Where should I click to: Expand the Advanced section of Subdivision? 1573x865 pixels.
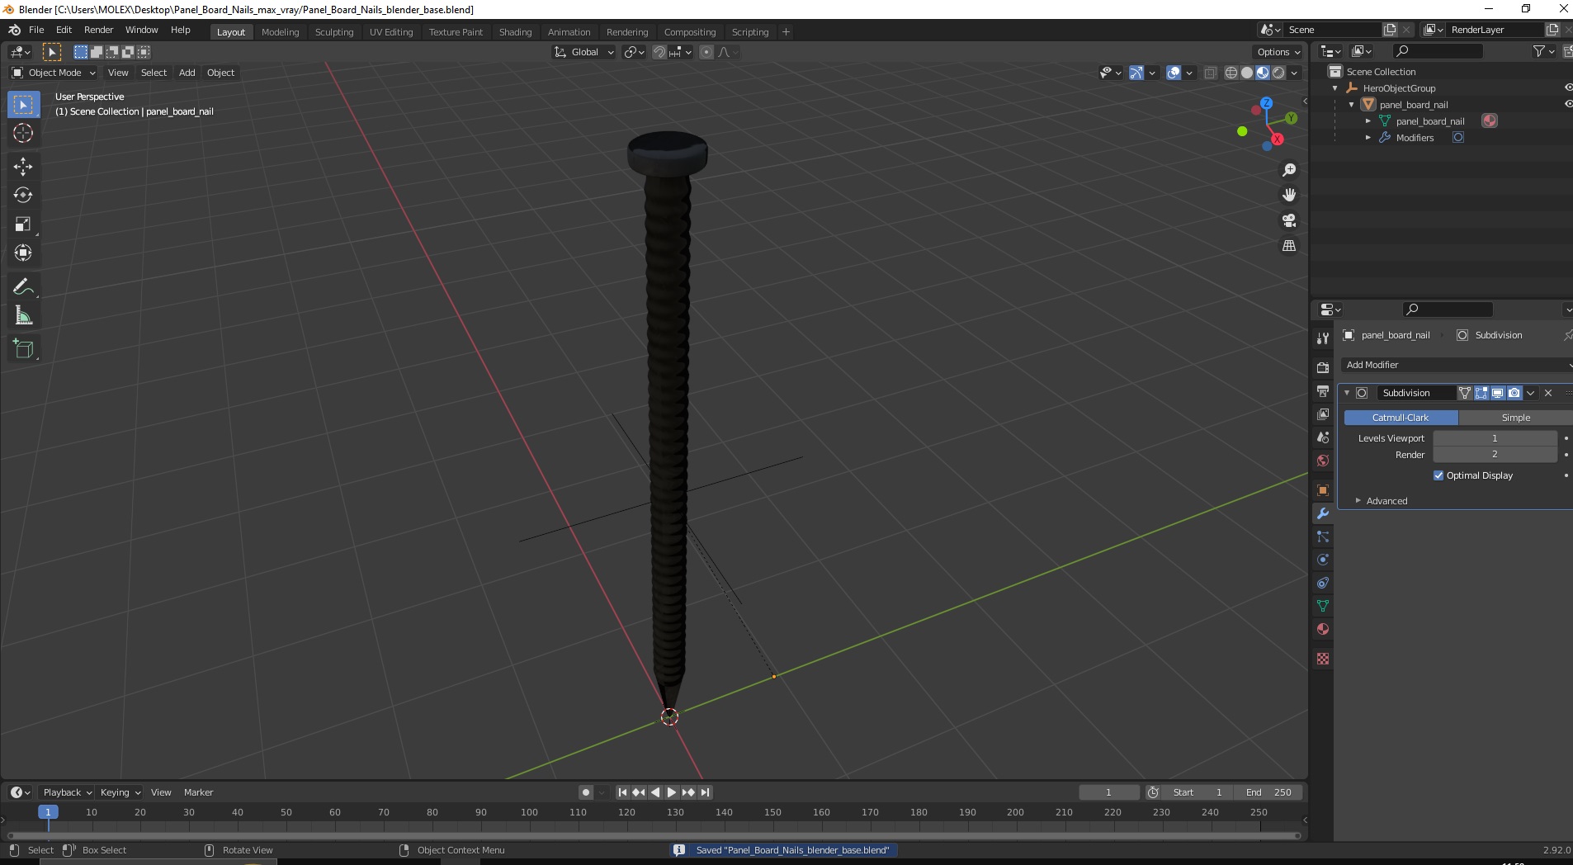pyautogui.click(x=1386, y=501)
